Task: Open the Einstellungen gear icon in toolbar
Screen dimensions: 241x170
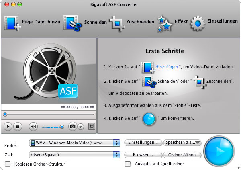Action: (x=198, y=23)
